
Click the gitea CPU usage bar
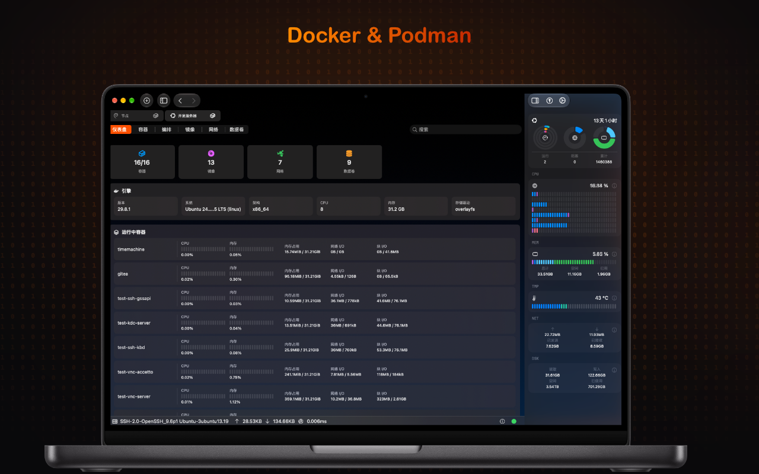click(x=203, y=274)
